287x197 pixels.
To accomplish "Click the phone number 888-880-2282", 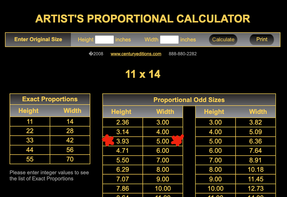I will pyautogui.click(x=183, y=54).
